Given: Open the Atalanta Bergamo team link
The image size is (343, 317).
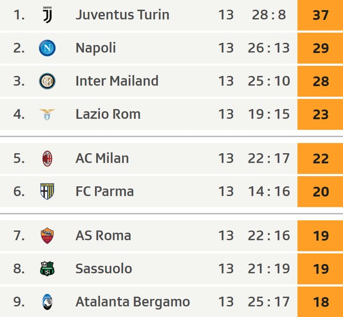Looking at the screenshot, I should (x=133, y=302).
